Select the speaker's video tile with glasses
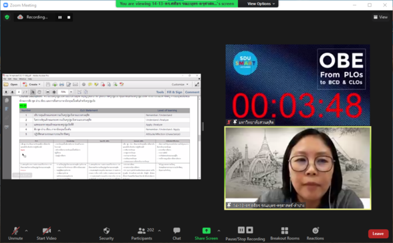 coord(298,168)
